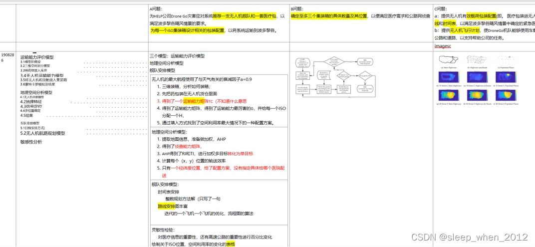Click the (i) RI Drone E Populated Places heatmap
Screen dimensions: 535x247
pos(506,94)
